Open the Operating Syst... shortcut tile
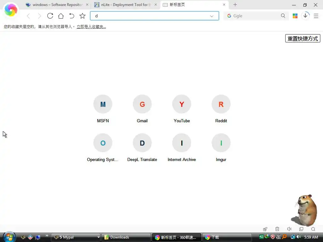The image size is (323, 242). click(x=103, y=147)
